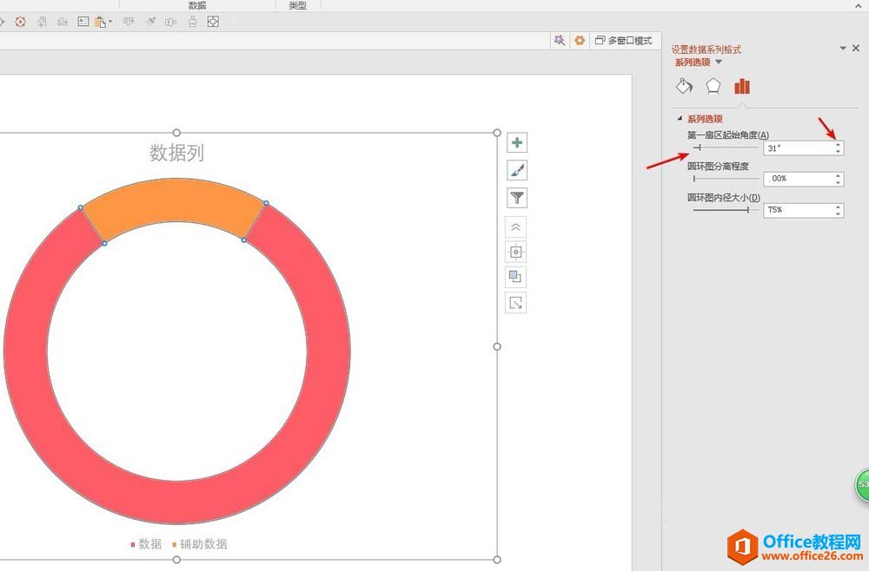The height and width of the screenshot is (571, 869).
Task: Click the first slice angle slider handle
Action: (x=698, y=148)
